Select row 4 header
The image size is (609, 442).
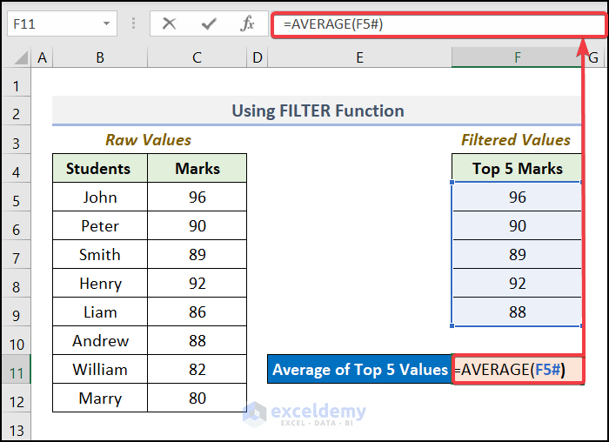tap(16, 169)
